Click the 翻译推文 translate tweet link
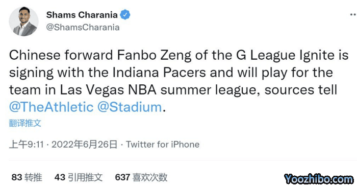This screenshot has height=187, width=357. pyautogui.click(x=25, y=123)
